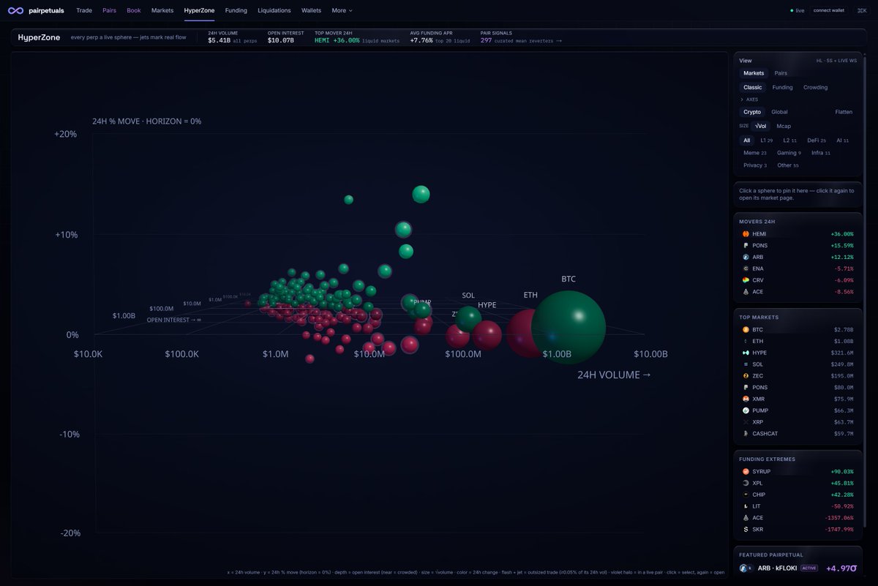The width and height of the screenshot is (878, 586).
Task: Click the ACE icon in Funding Extremes
Action: (746, 518)
